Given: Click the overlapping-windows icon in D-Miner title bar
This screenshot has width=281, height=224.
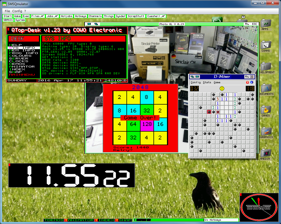Looking at the screenshot, I should point(192,77).
